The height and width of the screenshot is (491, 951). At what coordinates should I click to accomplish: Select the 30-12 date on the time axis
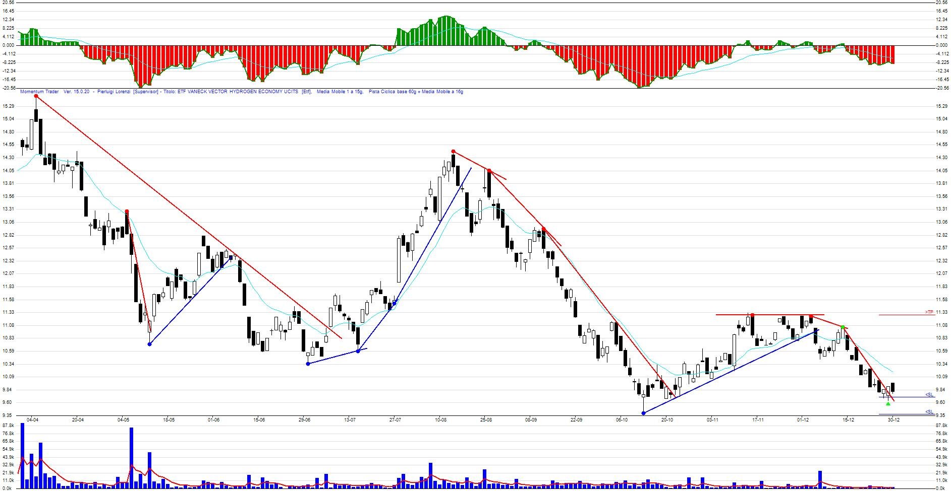click(893, 419)
